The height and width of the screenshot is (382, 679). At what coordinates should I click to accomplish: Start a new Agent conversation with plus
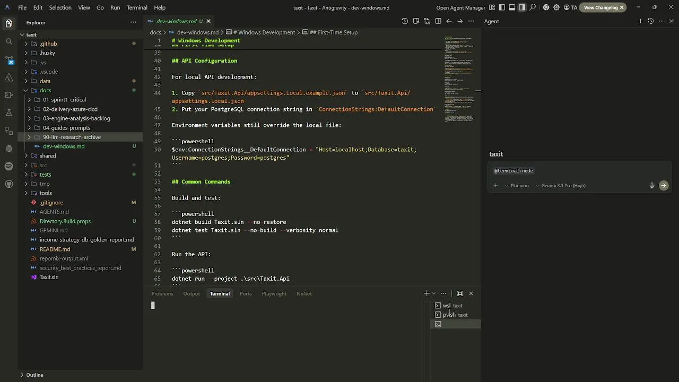tap(640, 21)
